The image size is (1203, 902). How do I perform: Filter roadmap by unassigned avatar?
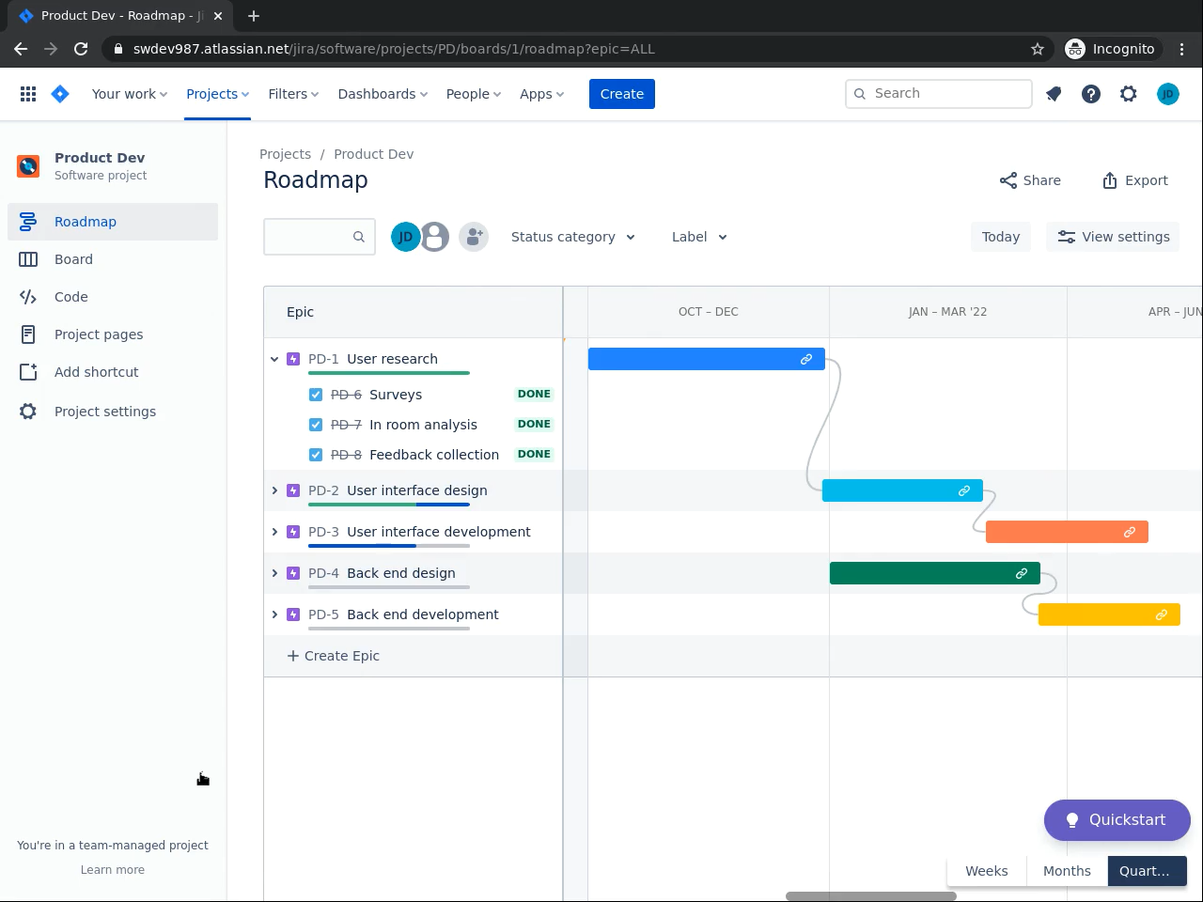click(x=434, y=237)
